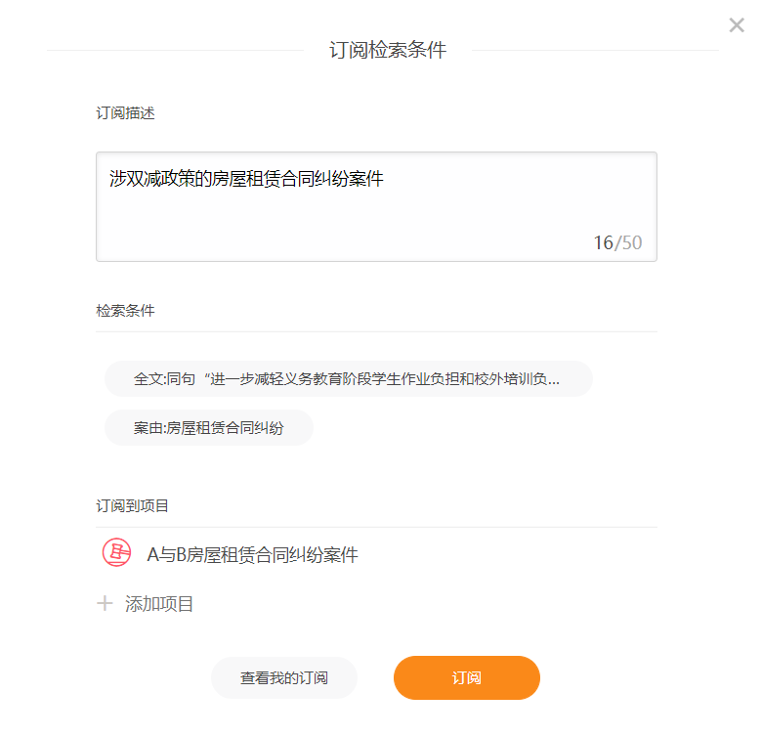762x736 pixels.
Task: Click the 订阅检索条件 dialog title
Action: coord(388,50)
